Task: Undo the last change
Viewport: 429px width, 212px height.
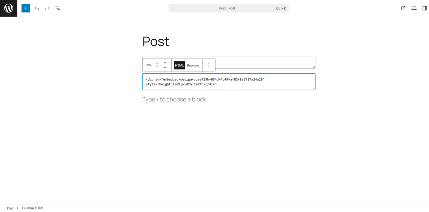Action: tap(37, 8)
